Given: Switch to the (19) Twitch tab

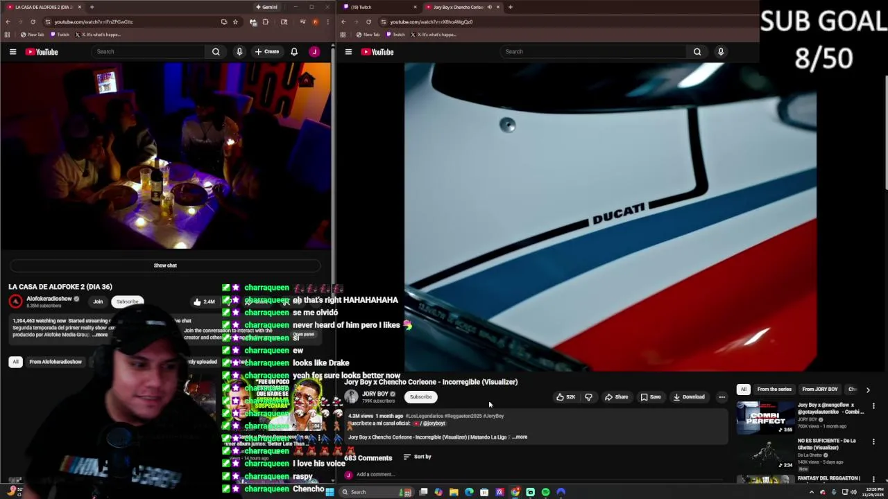Looking at the screenshot, I should point(380,7).
